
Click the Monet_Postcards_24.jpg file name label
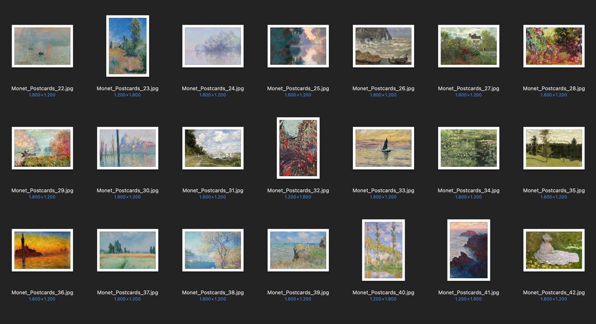click(x=213, y=88)
